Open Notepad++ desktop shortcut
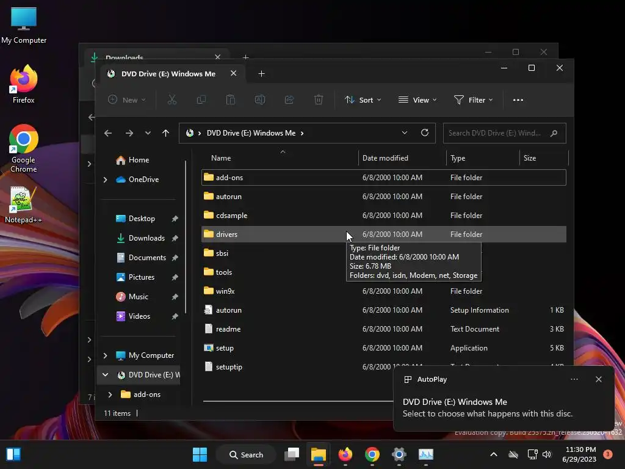625x469 pixels. pyautogui.click(x=23, y=204)
